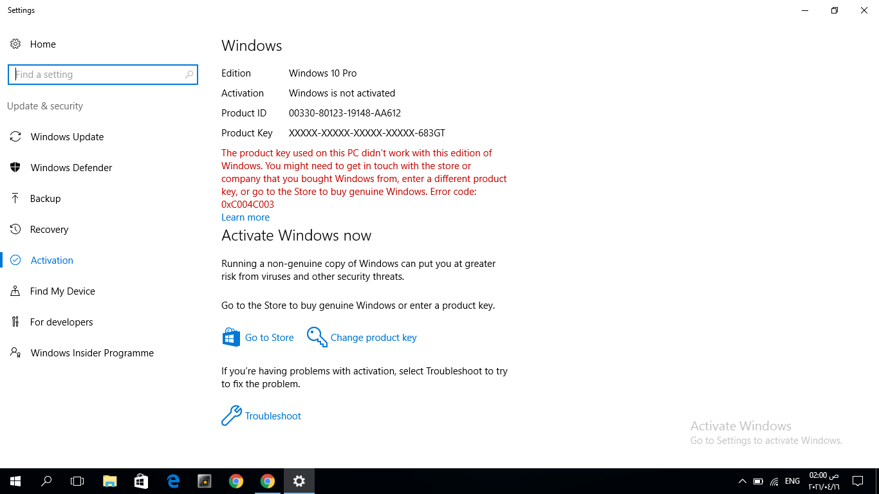Click the Windows Insider Programme person icon

pyautogui.click(x=15, y=352)
